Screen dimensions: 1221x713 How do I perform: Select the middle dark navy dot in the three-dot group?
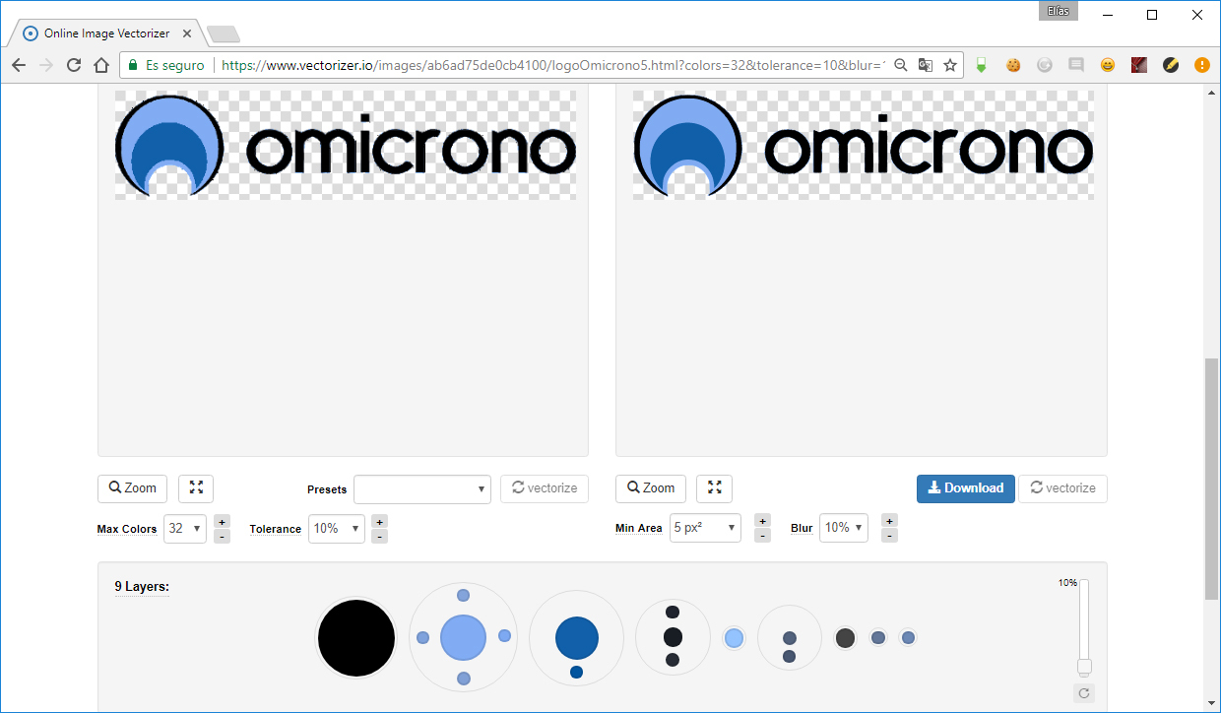tap(673, 637)
